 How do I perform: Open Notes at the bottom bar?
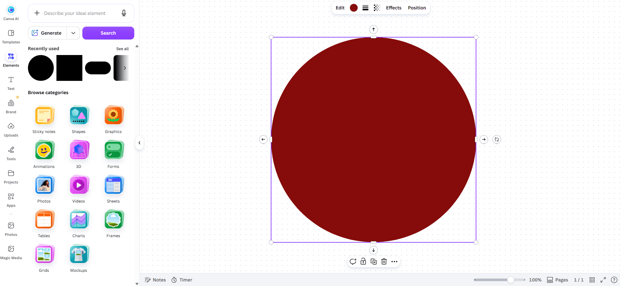coord(155,280)
